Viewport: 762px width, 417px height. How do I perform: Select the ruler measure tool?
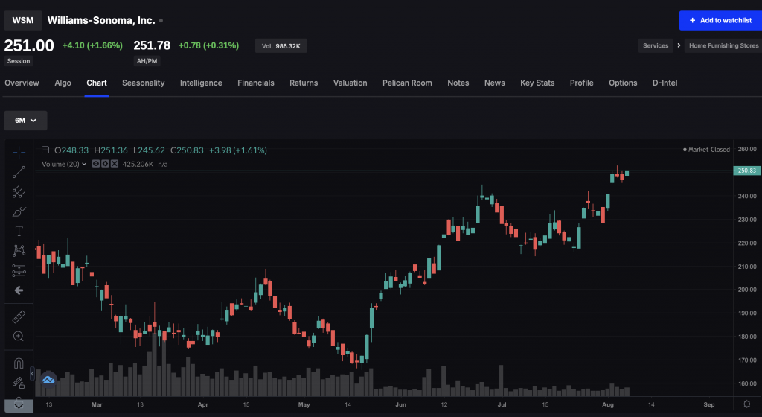point(19,317)
